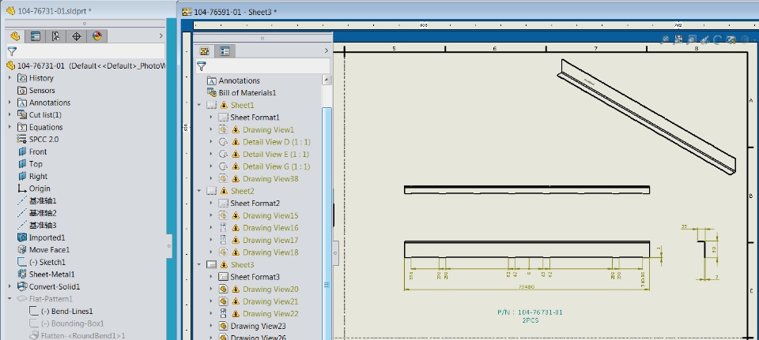Viewport: 759px width, 340px height.
Task: Open the drawing FeatureManager tree tab
Action: click(x=205, y=50)
